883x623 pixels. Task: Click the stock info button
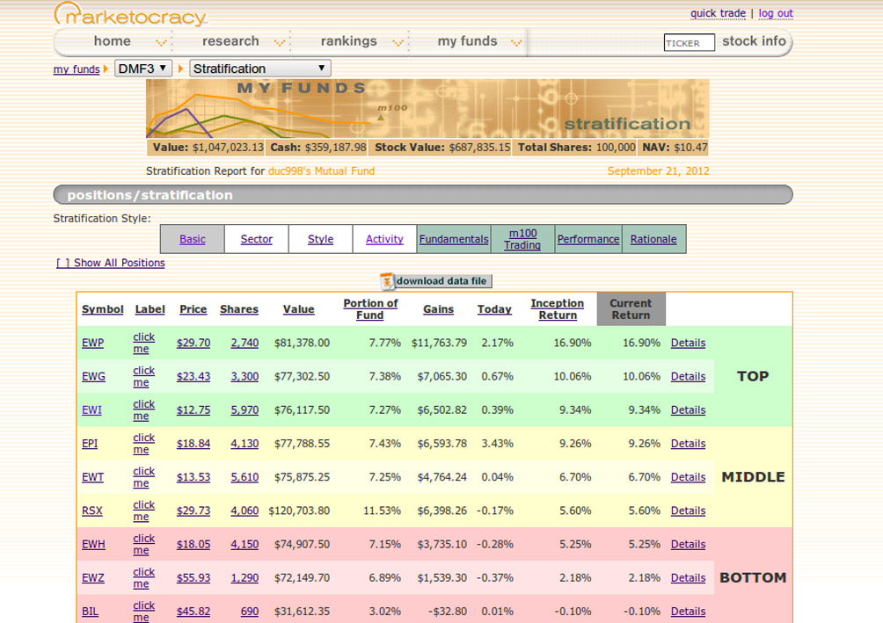pyautogui.click(x=754, y=41)
